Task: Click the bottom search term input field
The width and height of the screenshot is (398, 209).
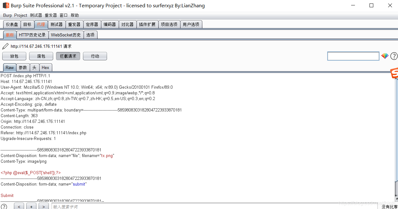Action: click(x=215, y=206)
